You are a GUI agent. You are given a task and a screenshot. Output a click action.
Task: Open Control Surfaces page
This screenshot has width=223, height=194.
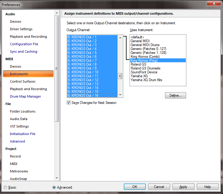tap(23, 81)
